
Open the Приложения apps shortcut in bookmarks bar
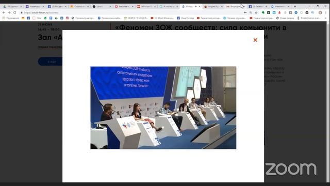pos(10,18)
